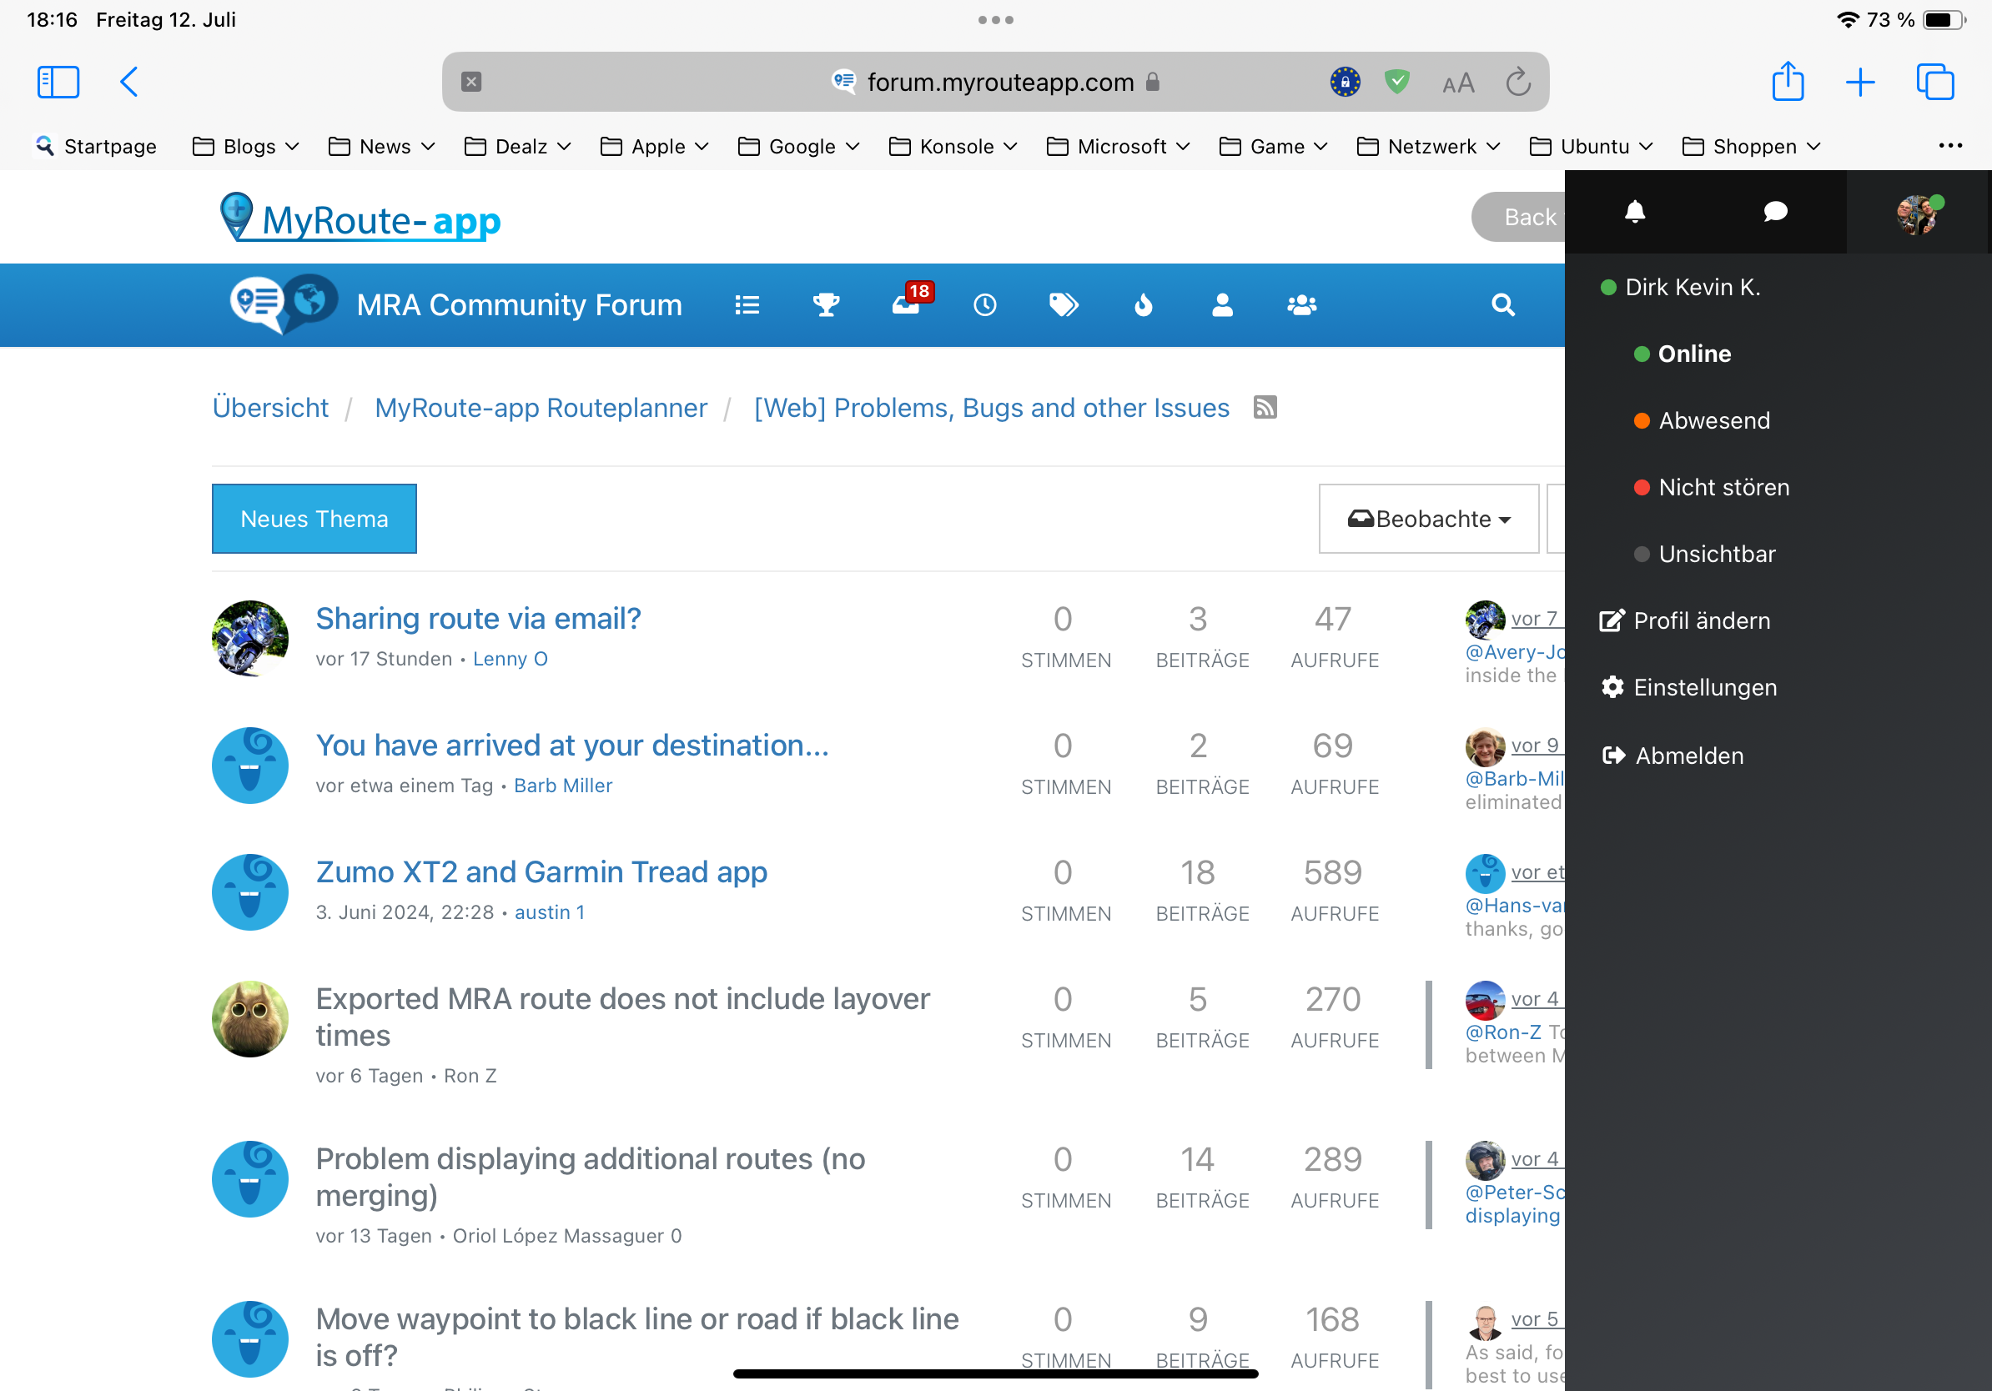This screenshot has height=1391, width=1992.
Task: Expand the Ubuntu bookmarks folder
Action: (1591, 147)
